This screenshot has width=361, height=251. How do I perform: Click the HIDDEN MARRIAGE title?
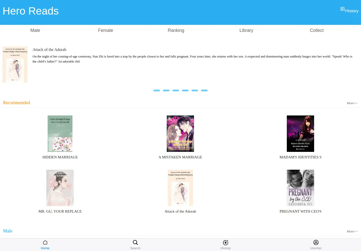(60, 157)
